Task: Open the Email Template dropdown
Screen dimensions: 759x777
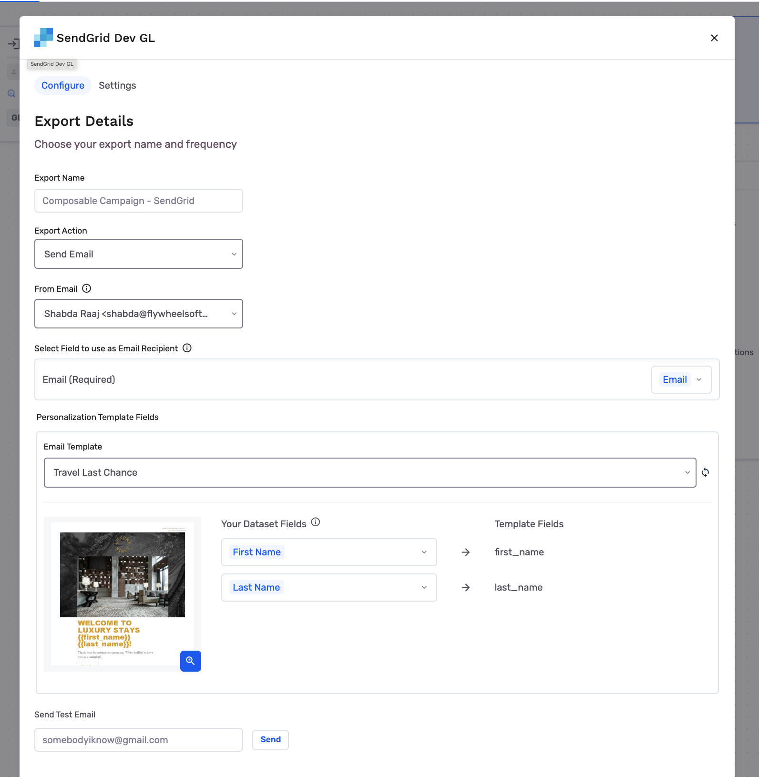Action: 370,472
